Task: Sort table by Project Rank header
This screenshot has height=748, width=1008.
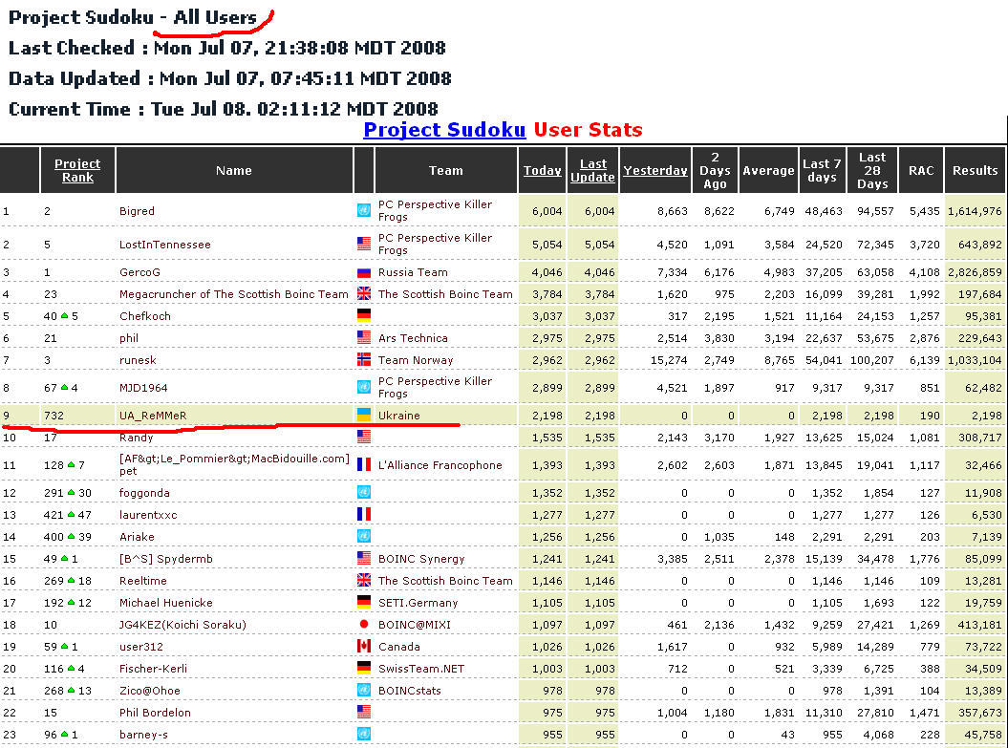Action: point(77,170)
